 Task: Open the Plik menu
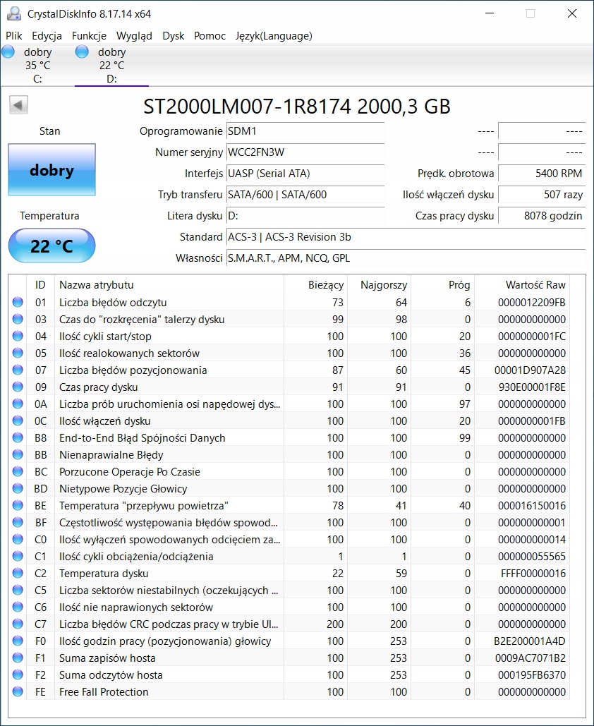pos(14,35)
